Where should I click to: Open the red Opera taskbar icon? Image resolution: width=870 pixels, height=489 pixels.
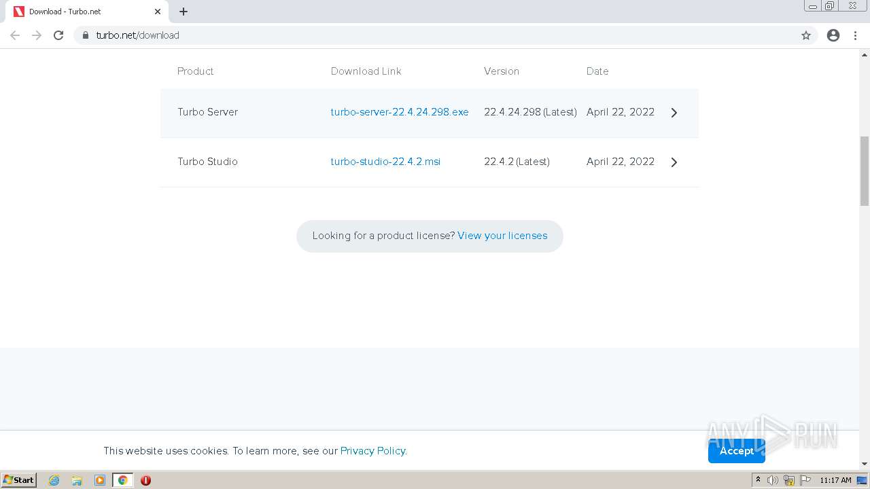[x=145, y=480]
